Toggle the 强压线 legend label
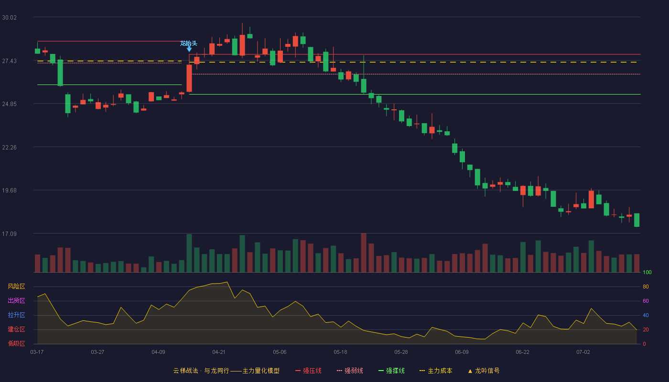Screen dimensions: 669x382 pyautogui.click(x=312, y=371)
